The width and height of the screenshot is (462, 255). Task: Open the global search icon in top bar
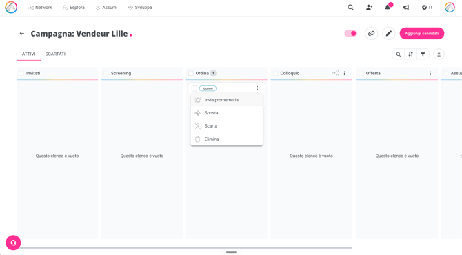350,8
